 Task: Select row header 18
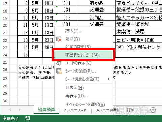point(5,11)
